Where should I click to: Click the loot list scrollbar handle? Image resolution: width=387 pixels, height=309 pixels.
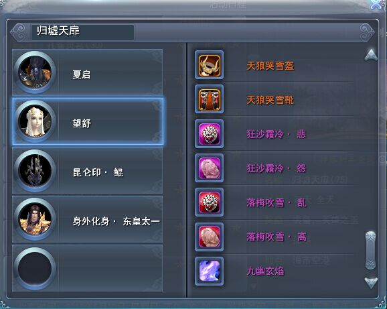click(370, 251)
